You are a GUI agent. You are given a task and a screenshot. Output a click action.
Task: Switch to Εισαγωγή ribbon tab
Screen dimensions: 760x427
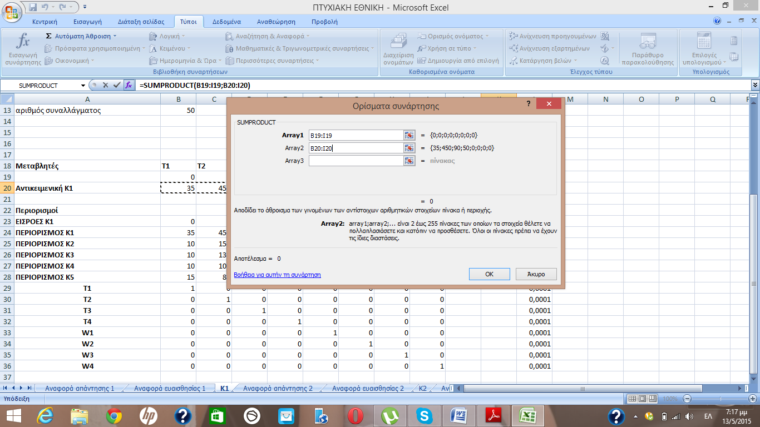[88, 22]
